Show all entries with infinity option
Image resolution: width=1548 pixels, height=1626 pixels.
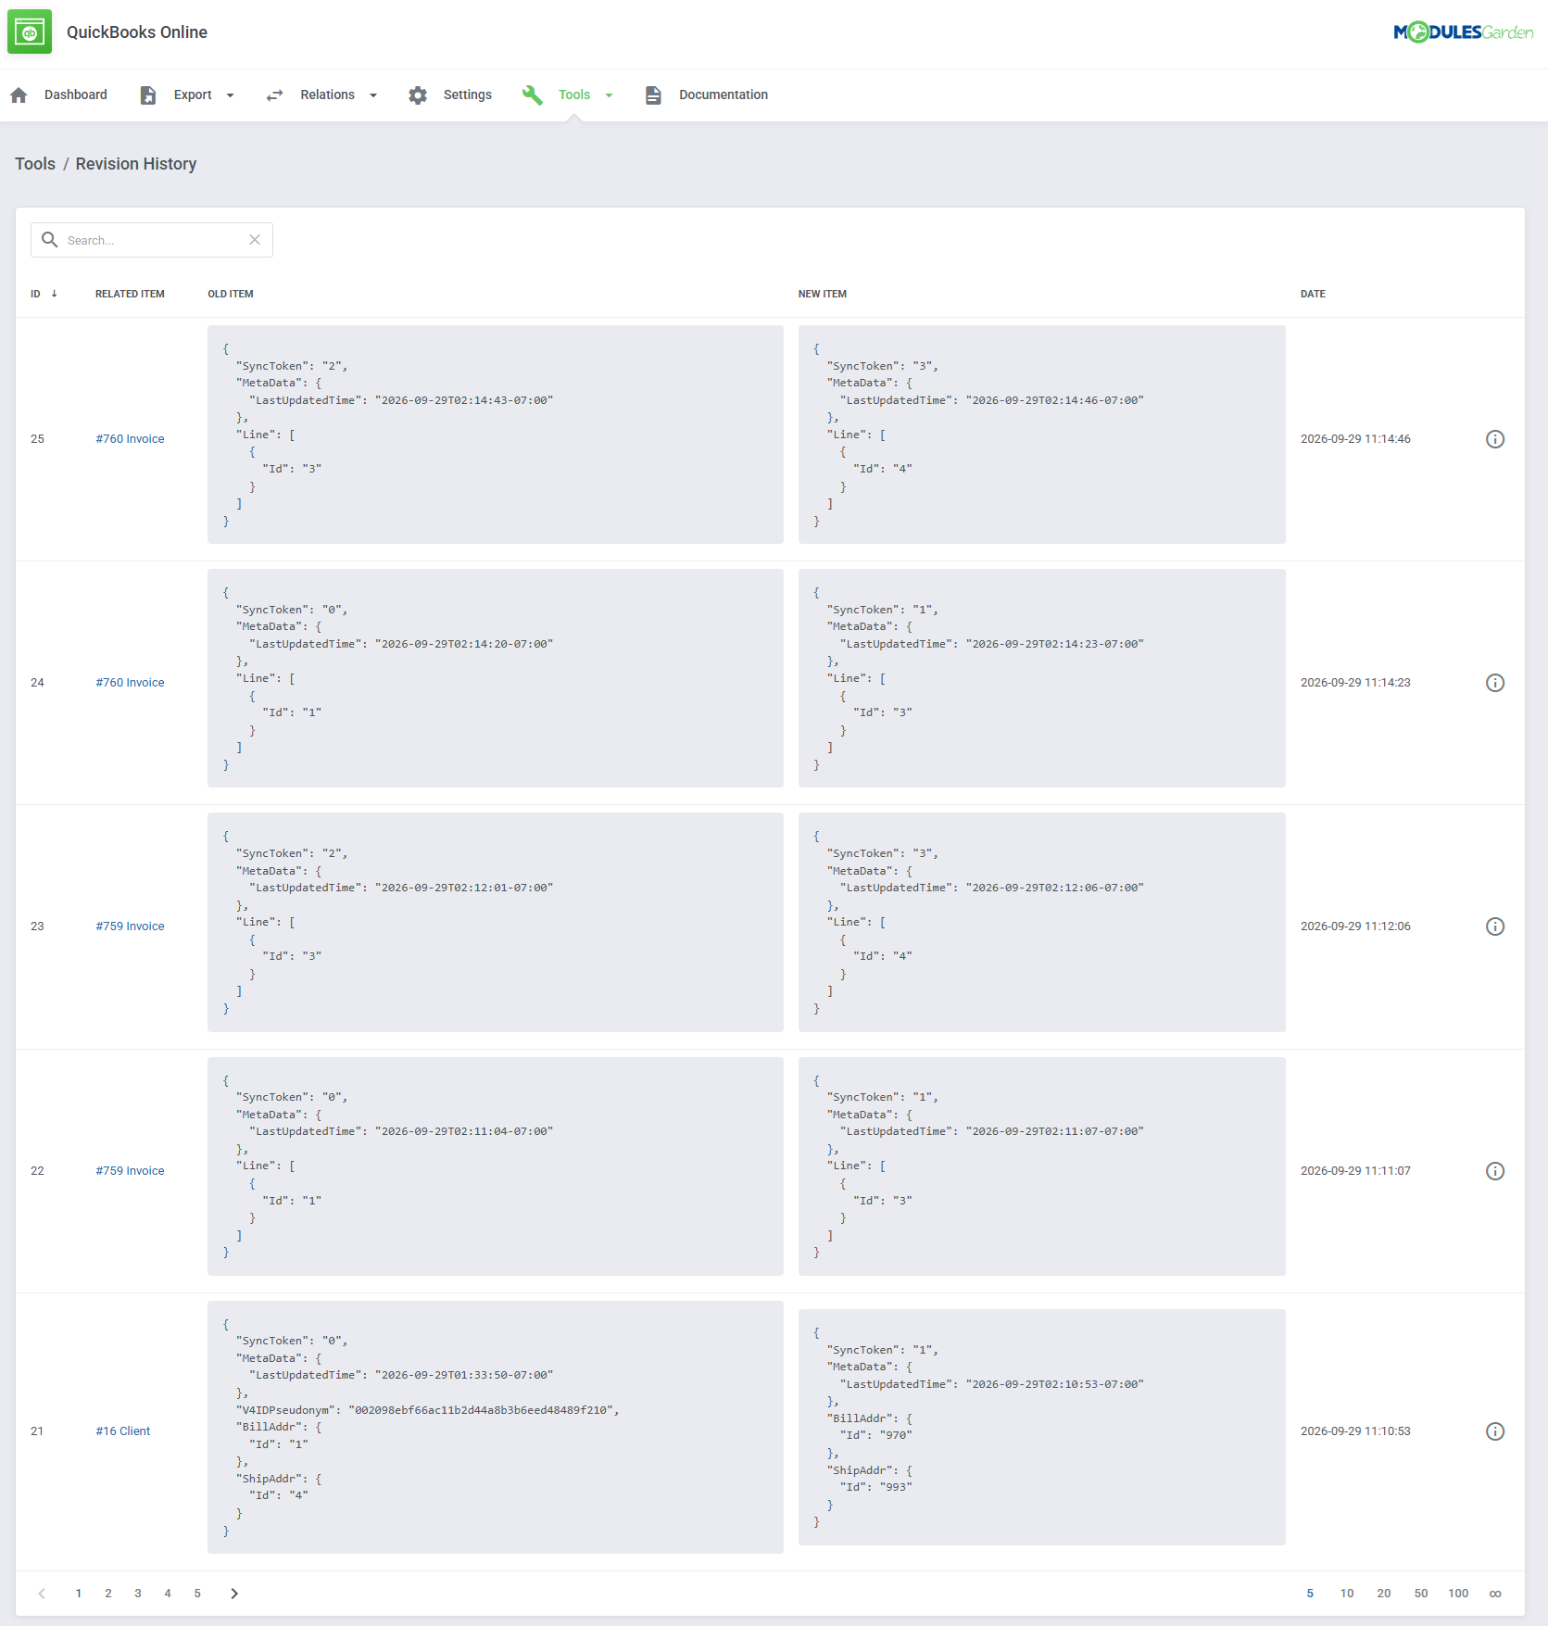click(1495, 1594)
